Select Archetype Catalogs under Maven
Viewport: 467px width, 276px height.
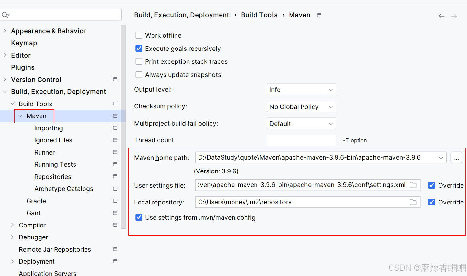[x=64, y=189]
